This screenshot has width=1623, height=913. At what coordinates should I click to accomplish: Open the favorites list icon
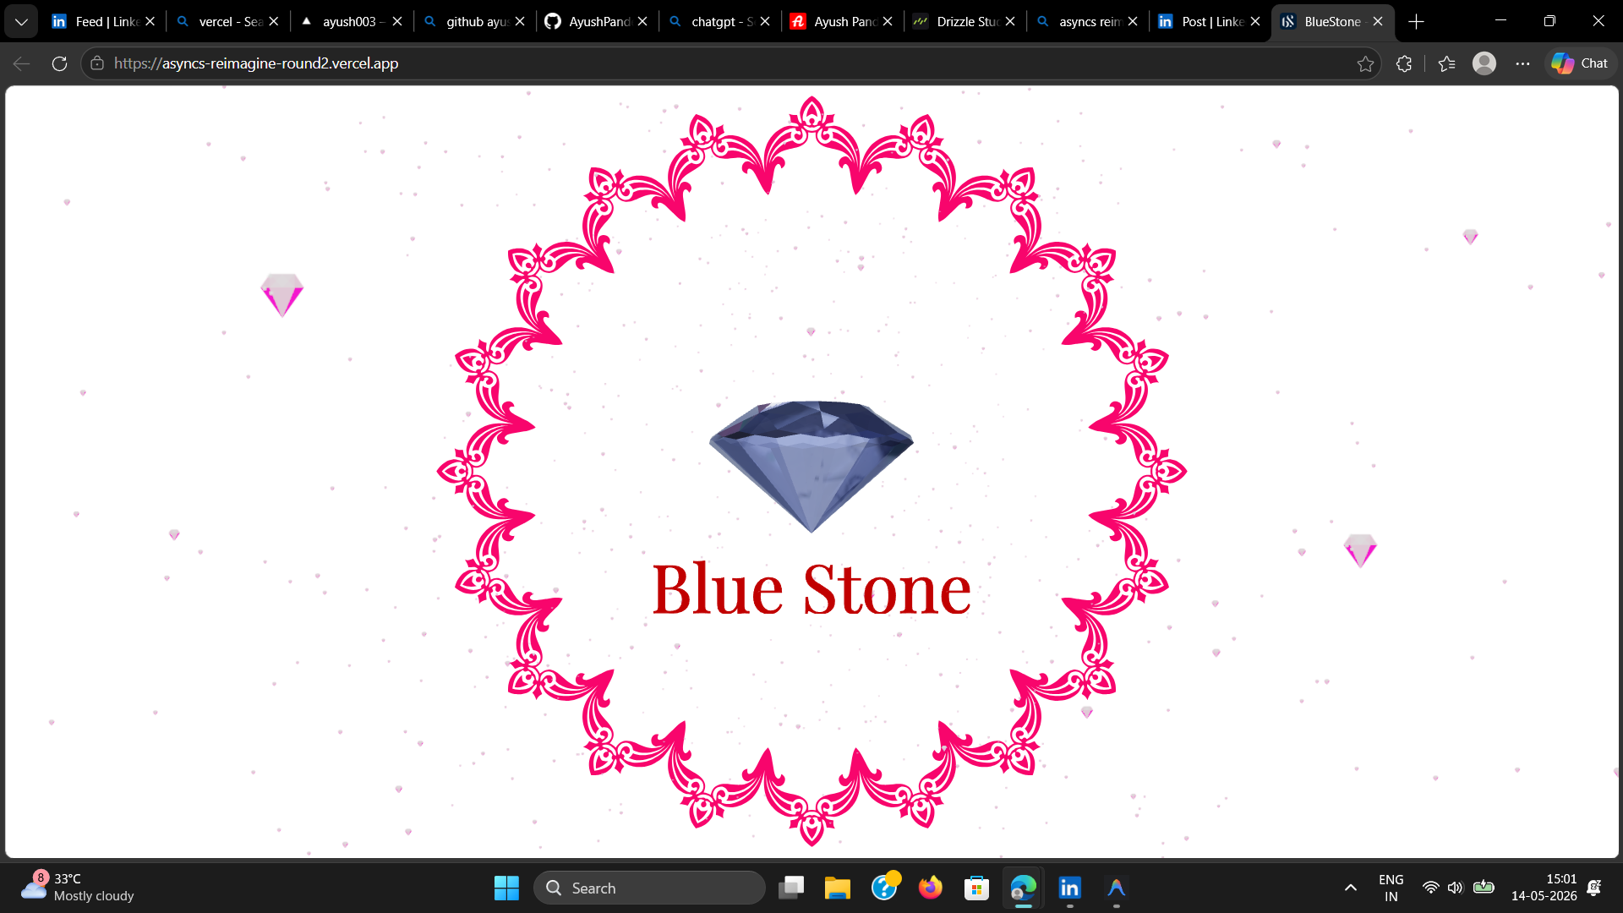[1446, 63]
